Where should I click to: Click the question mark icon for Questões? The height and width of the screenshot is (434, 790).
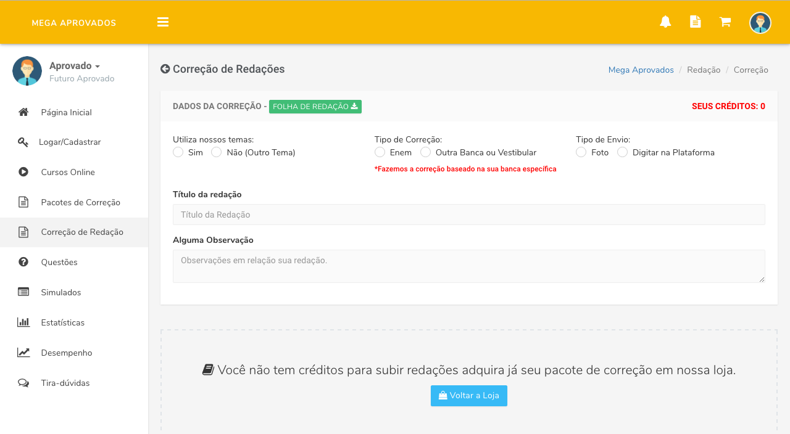click(x=23, y=262)
